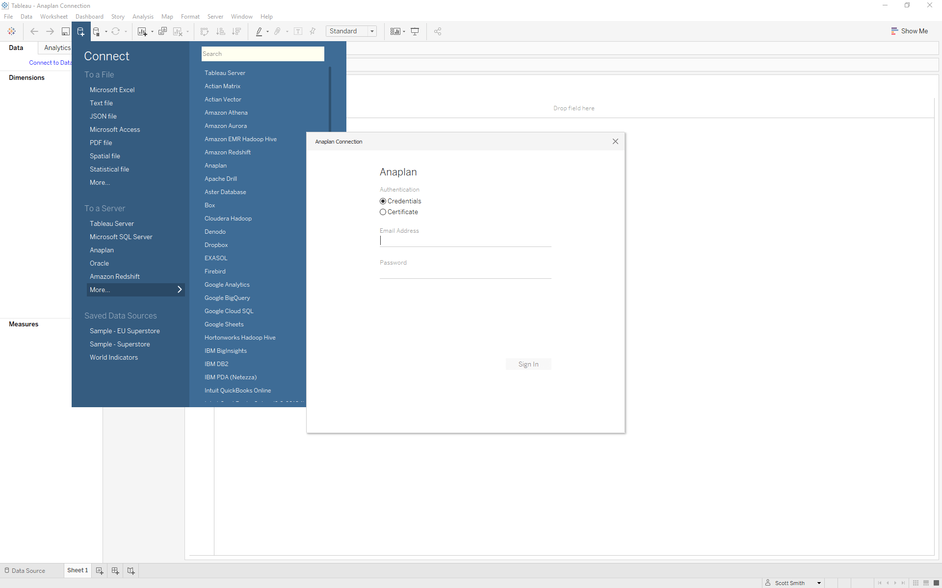
Task: Select Sheet 1 tab at bottom
Action: (x=78, y=570)
